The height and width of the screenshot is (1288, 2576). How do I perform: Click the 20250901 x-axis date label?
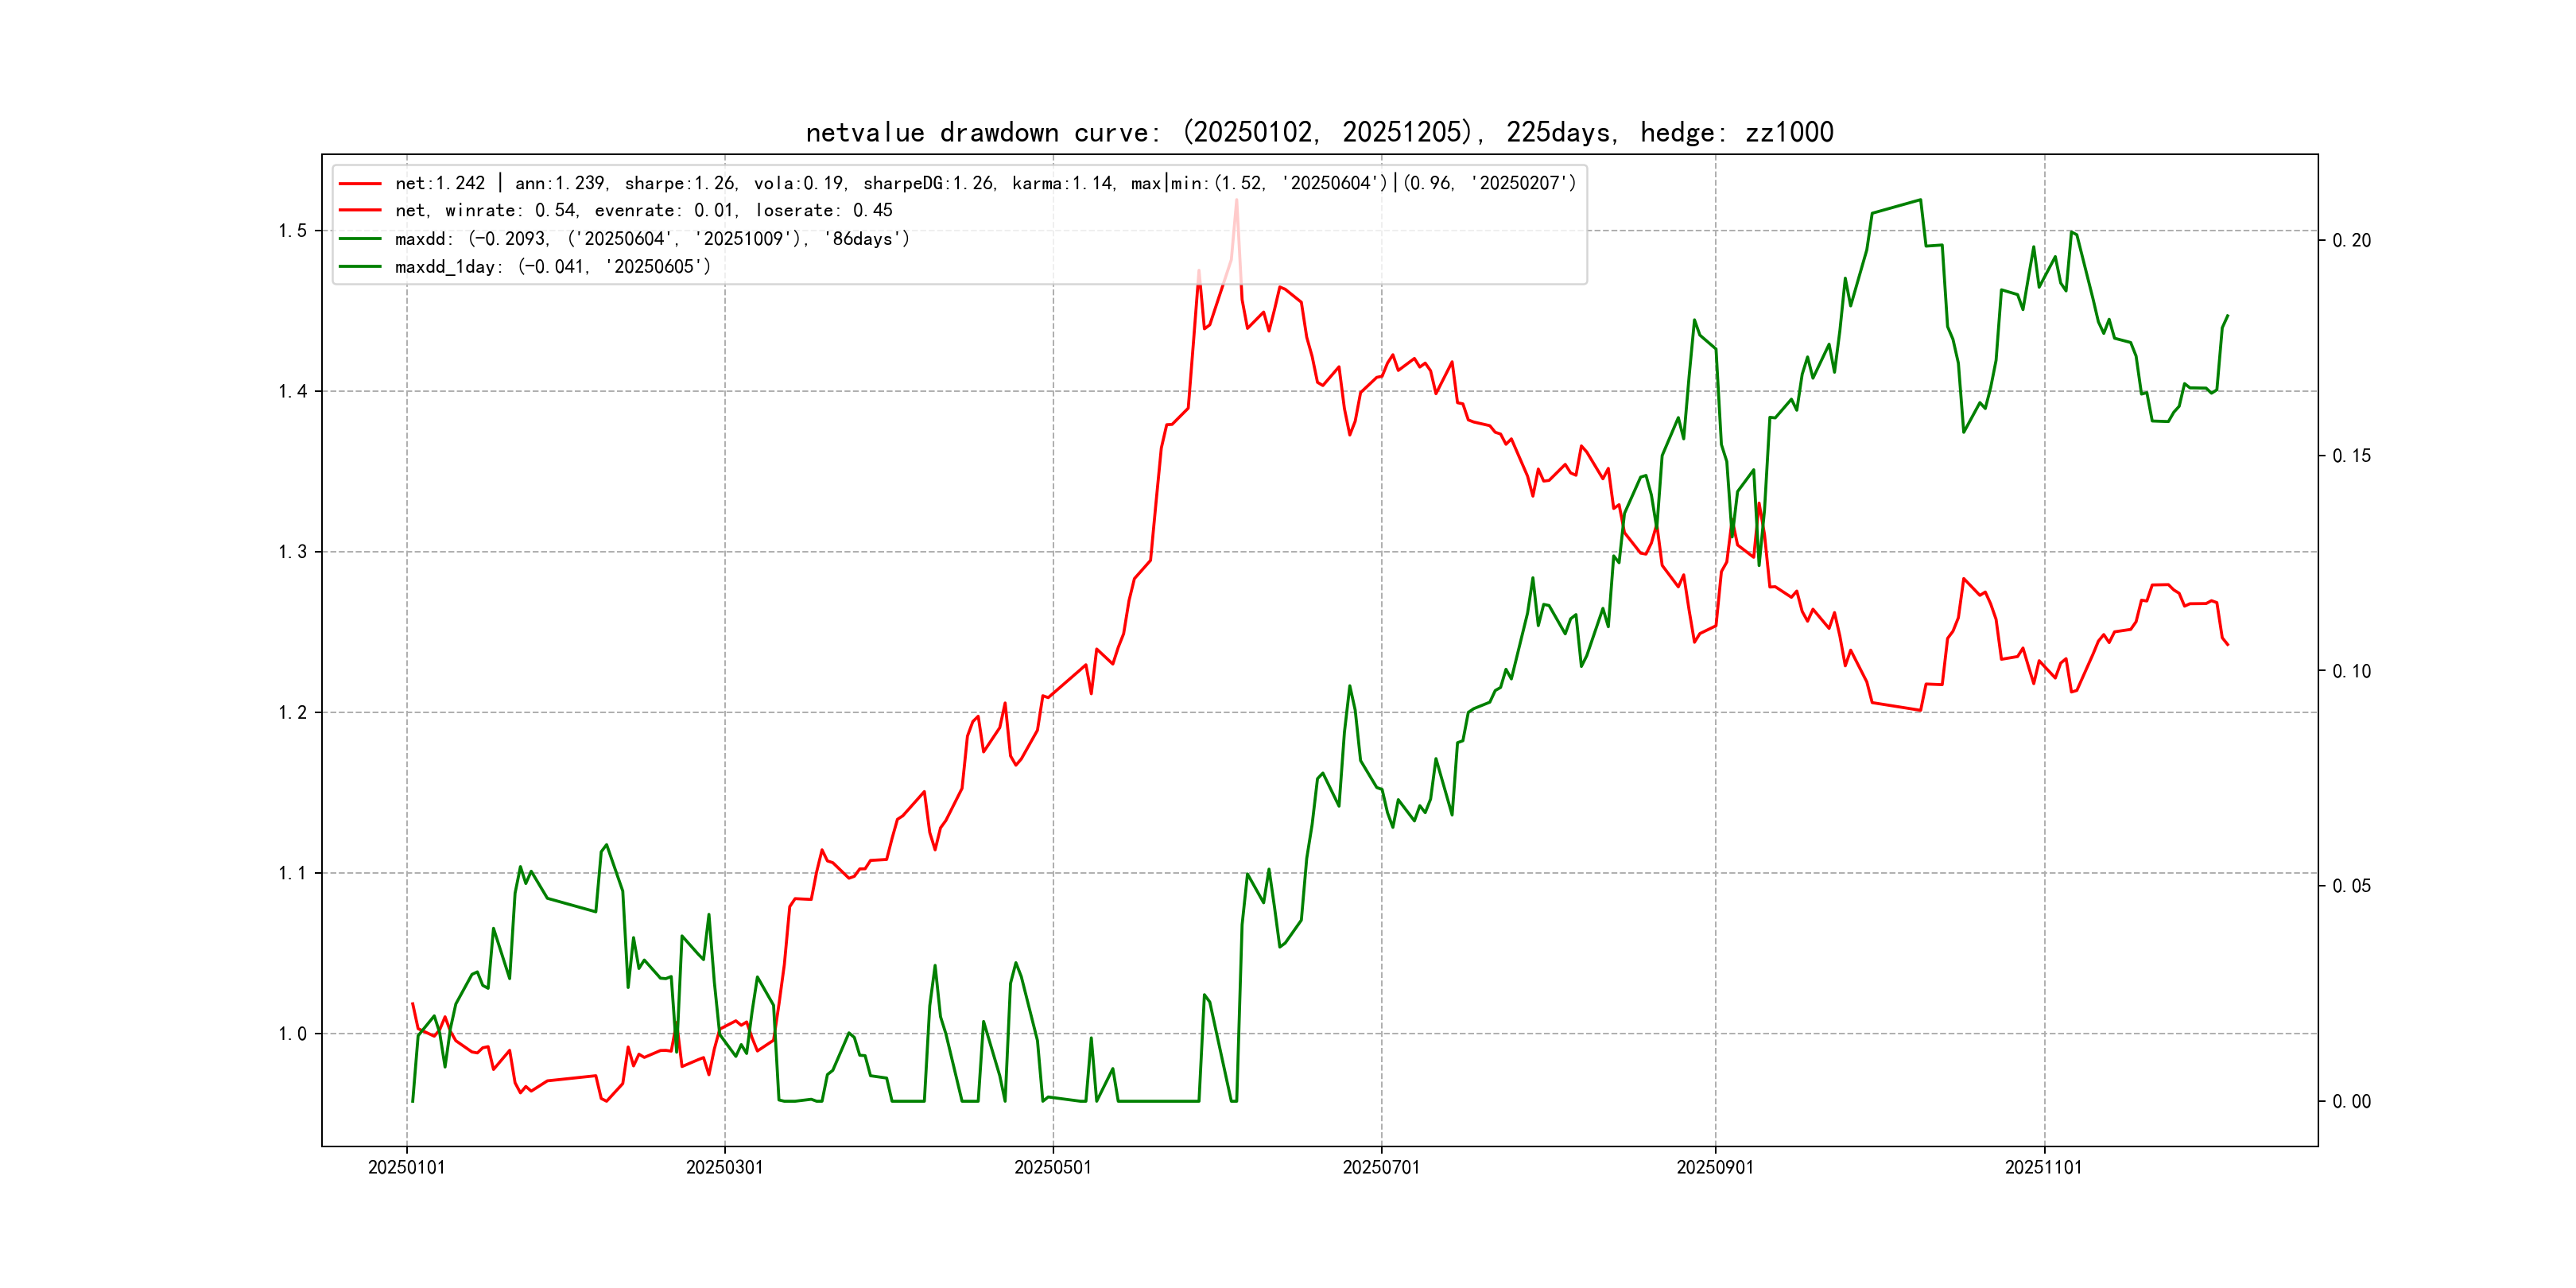coord(1715,1168)
